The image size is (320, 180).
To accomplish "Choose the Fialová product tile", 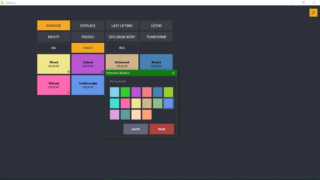I will [x=88, y=64].
